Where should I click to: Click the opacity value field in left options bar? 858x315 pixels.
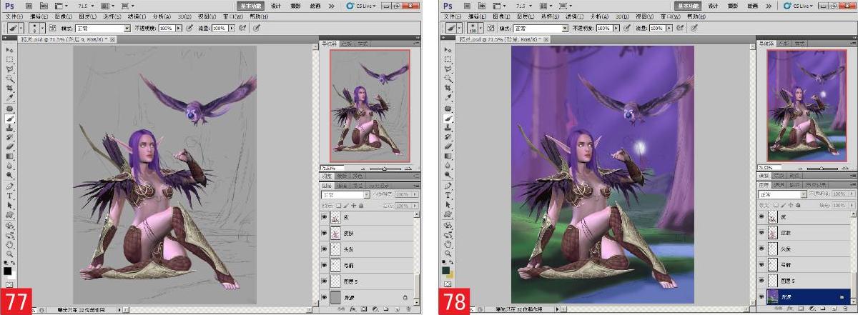(165, 28)
